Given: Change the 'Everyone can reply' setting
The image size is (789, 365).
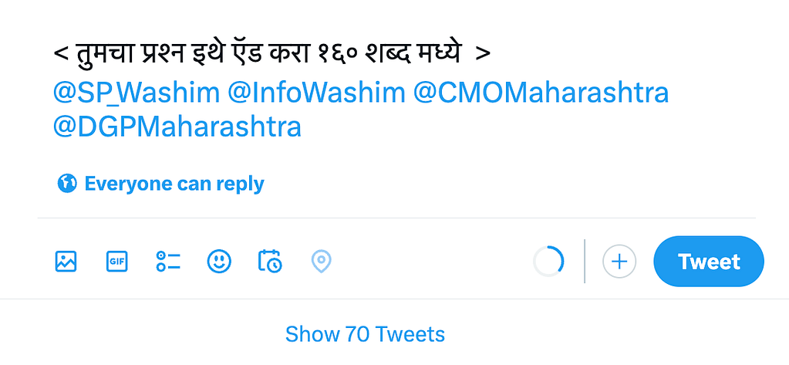Looking at the screenshot, I should click(x=174, y=184).
